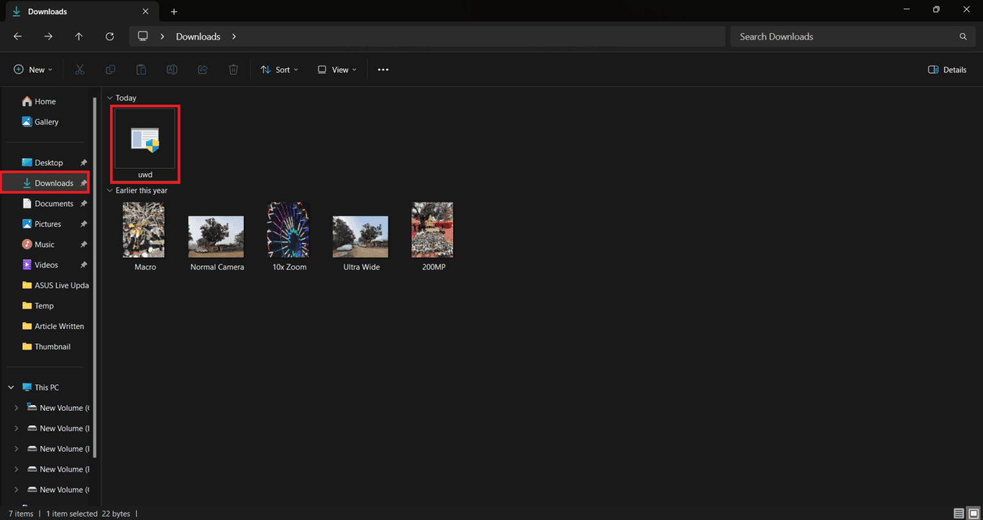The image size is (983, 520).
Task: Select the uwd file
Action: (x=145, y=144)
